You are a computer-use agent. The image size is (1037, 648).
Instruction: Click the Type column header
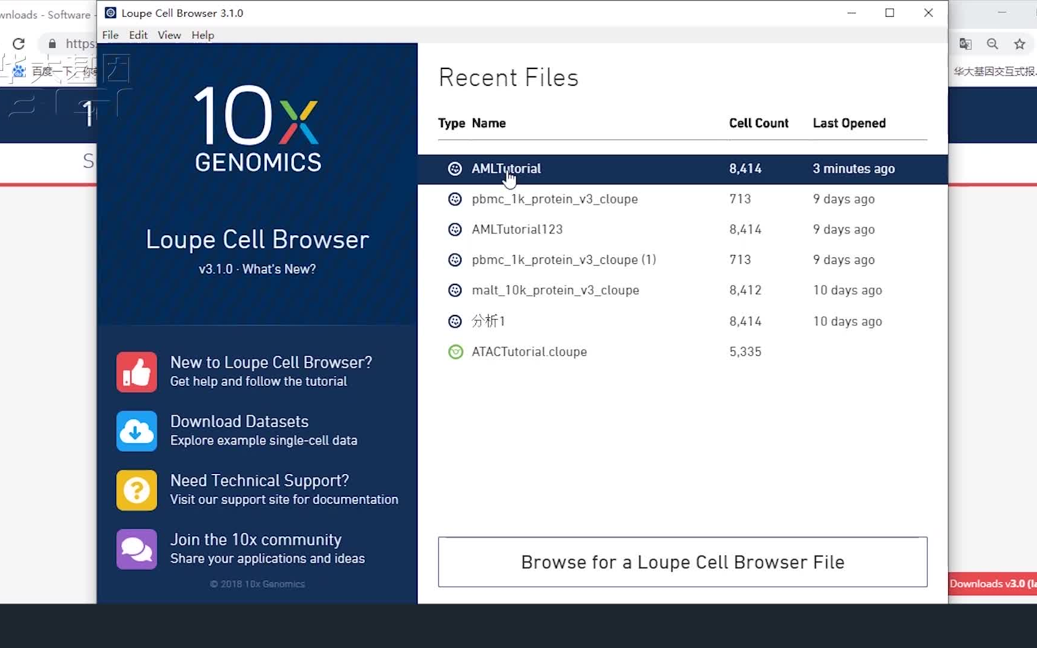[x=451, y=123]
